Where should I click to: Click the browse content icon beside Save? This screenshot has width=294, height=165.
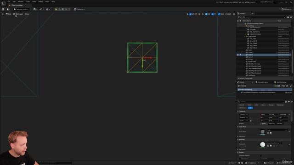pos(8,9)
